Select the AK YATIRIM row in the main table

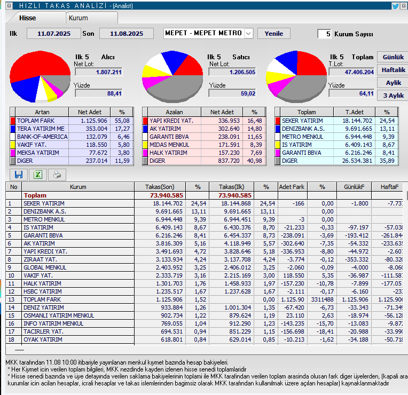[204, 243]
